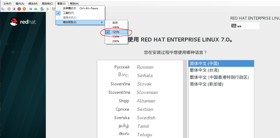
Task: Click the orange Save state icon
Action: (24, 9)
